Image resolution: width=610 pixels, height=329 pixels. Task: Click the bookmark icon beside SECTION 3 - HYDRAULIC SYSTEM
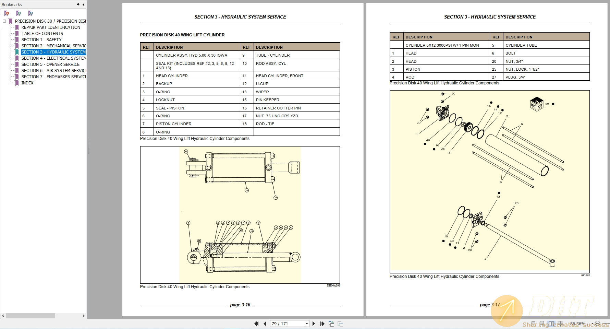pyautogui.click(x=16, y=52)
